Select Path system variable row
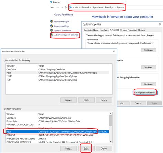Screen dimensions: 163x153 pyautogui.click(x=57, y=132)
